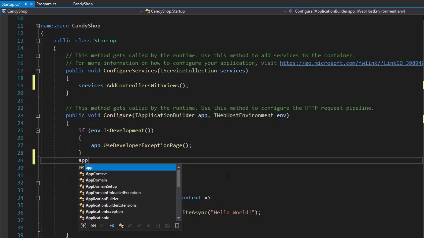Toggle the rightmost square completion filter

point(177,226)
